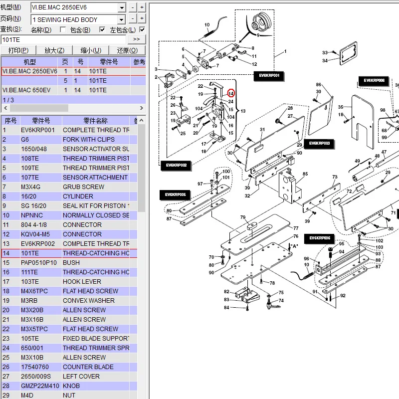Select part row 111TE
Screen dimensions: 399x399
69,272
